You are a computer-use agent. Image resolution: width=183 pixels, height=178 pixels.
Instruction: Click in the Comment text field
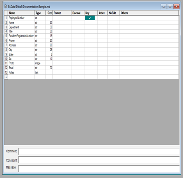tap(99, 151)
